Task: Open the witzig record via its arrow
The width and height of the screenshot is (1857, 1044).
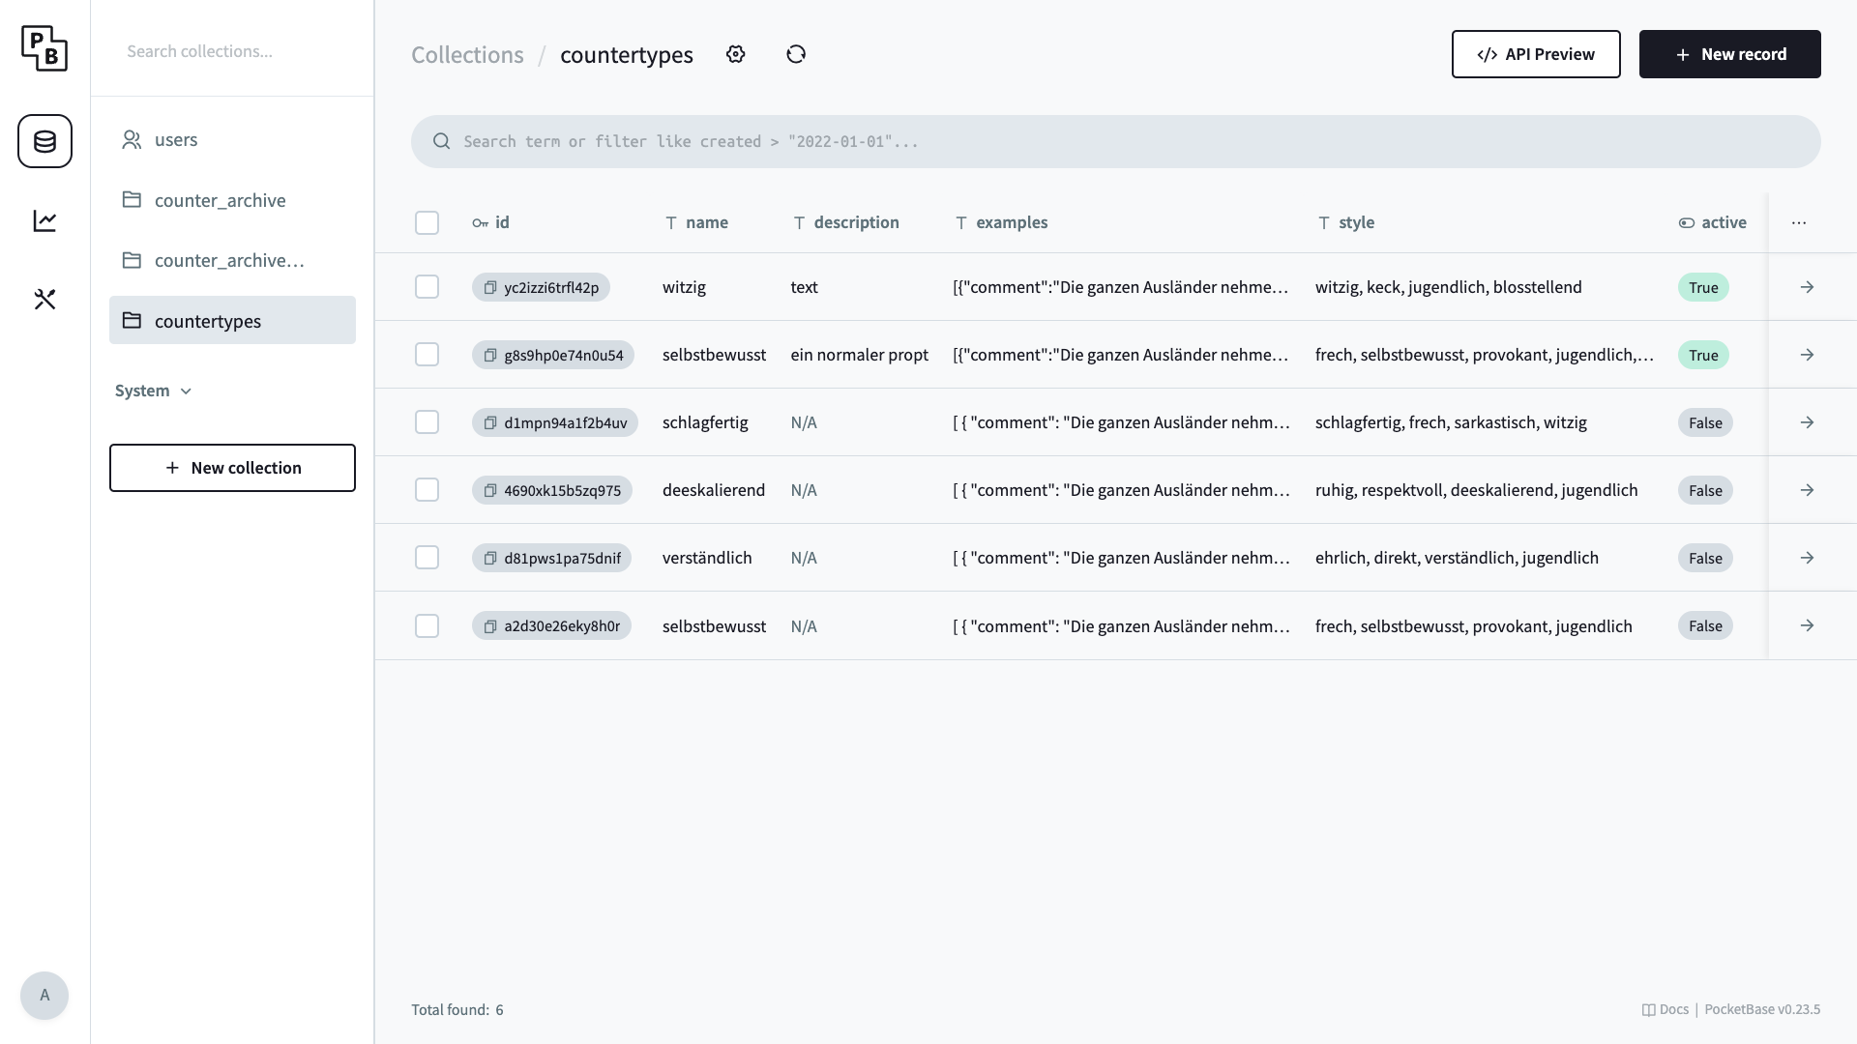Action: tap(1807, 287)
